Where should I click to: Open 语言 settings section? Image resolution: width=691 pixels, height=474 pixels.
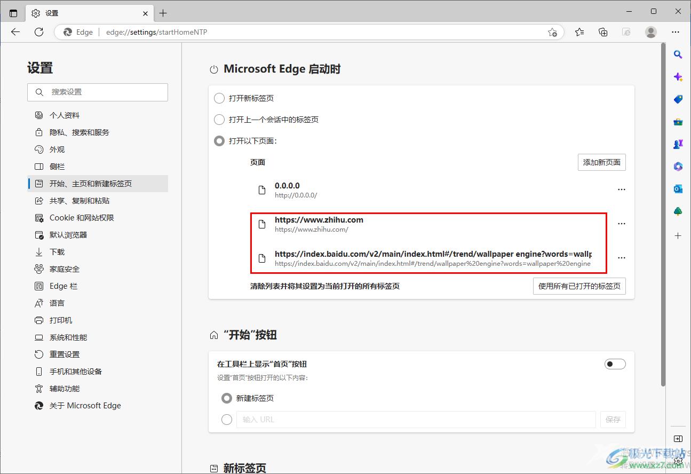(x=98, y=303)
